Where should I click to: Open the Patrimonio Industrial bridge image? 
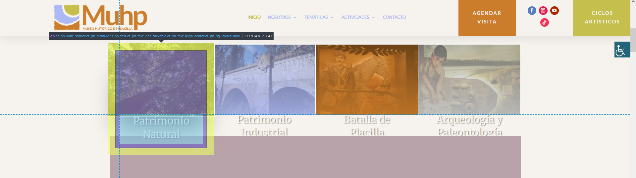coord(265,80)
